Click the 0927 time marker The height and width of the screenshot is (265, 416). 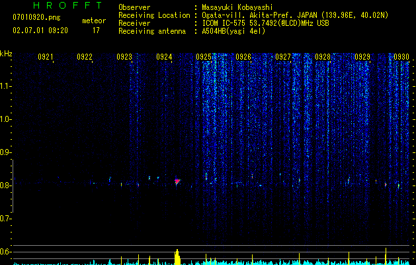283,56
